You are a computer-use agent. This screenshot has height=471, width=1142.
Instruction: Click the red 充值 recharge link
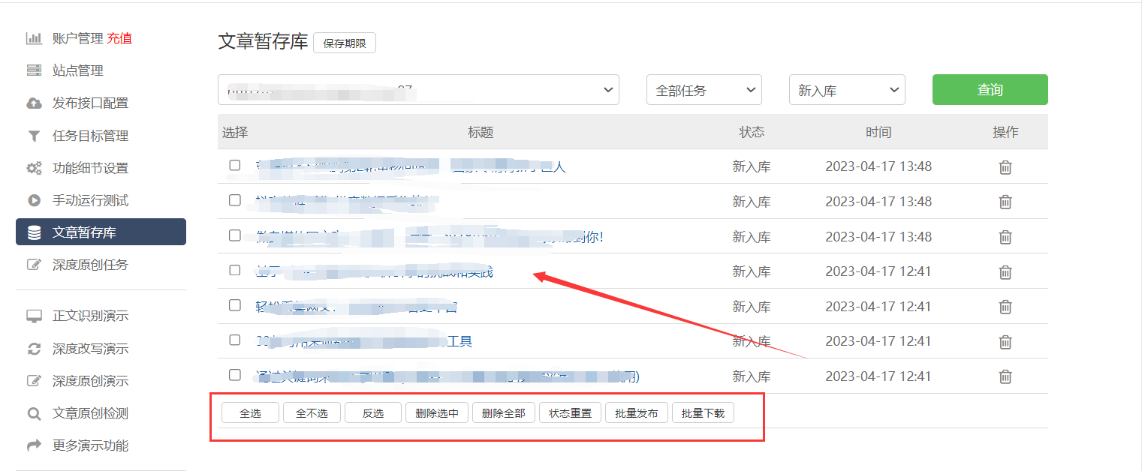click(x=119, y=38)
